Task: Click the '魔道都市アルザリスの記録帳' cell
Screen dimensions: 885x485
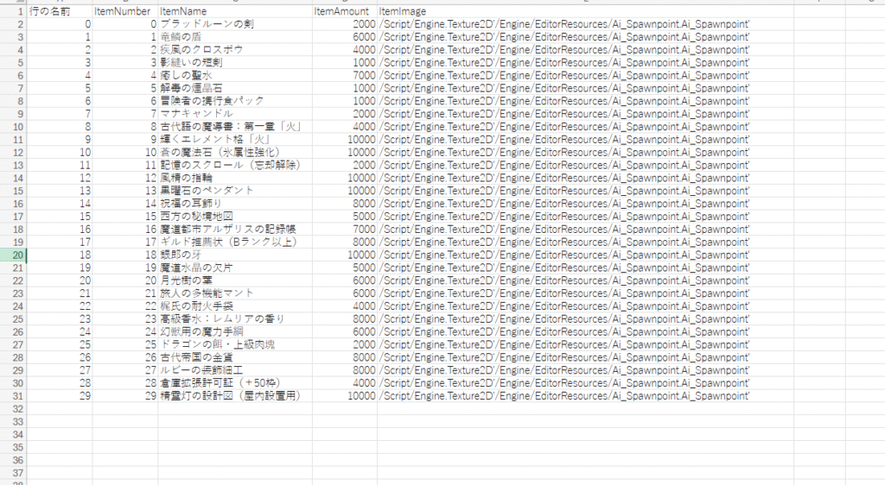Action: [x=235, y=230]
